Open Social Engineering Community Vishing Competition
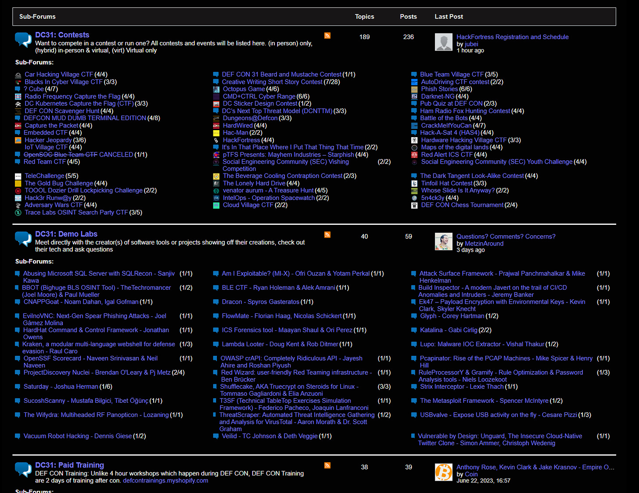The width and height of the screenshot is (639, 493). coord(286,165)
